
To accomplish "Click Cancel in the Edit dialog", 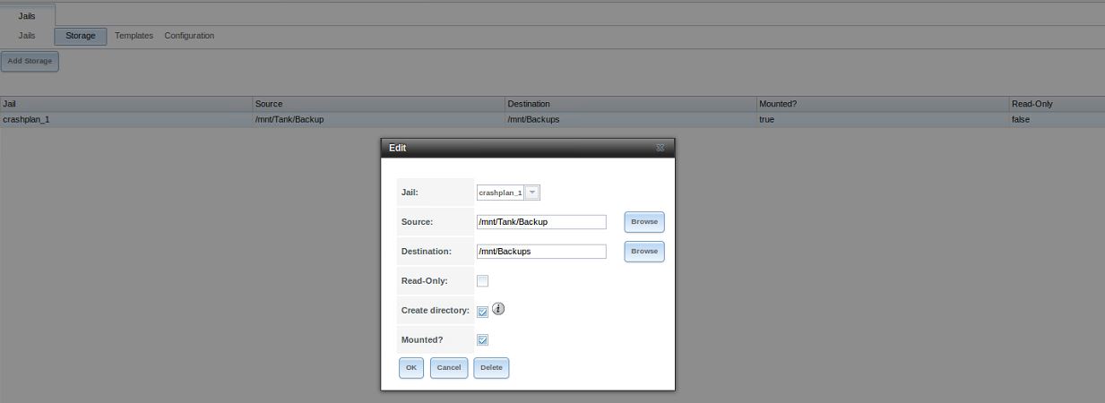I will point(449,367).
